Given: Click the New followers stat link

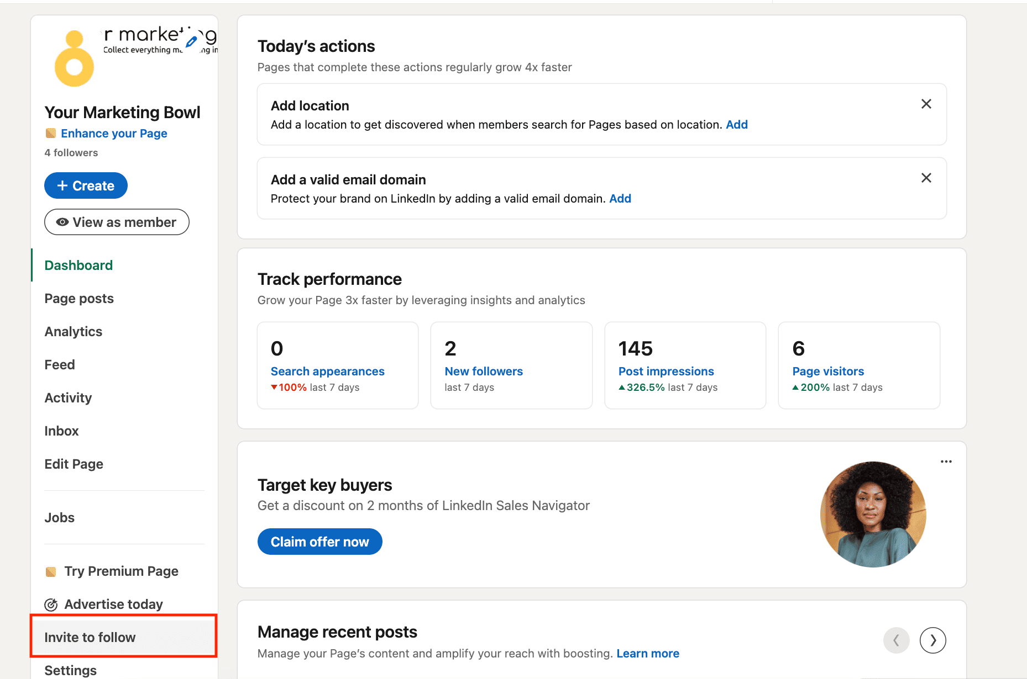Looking at the screenshot, I should click(484, 371).
